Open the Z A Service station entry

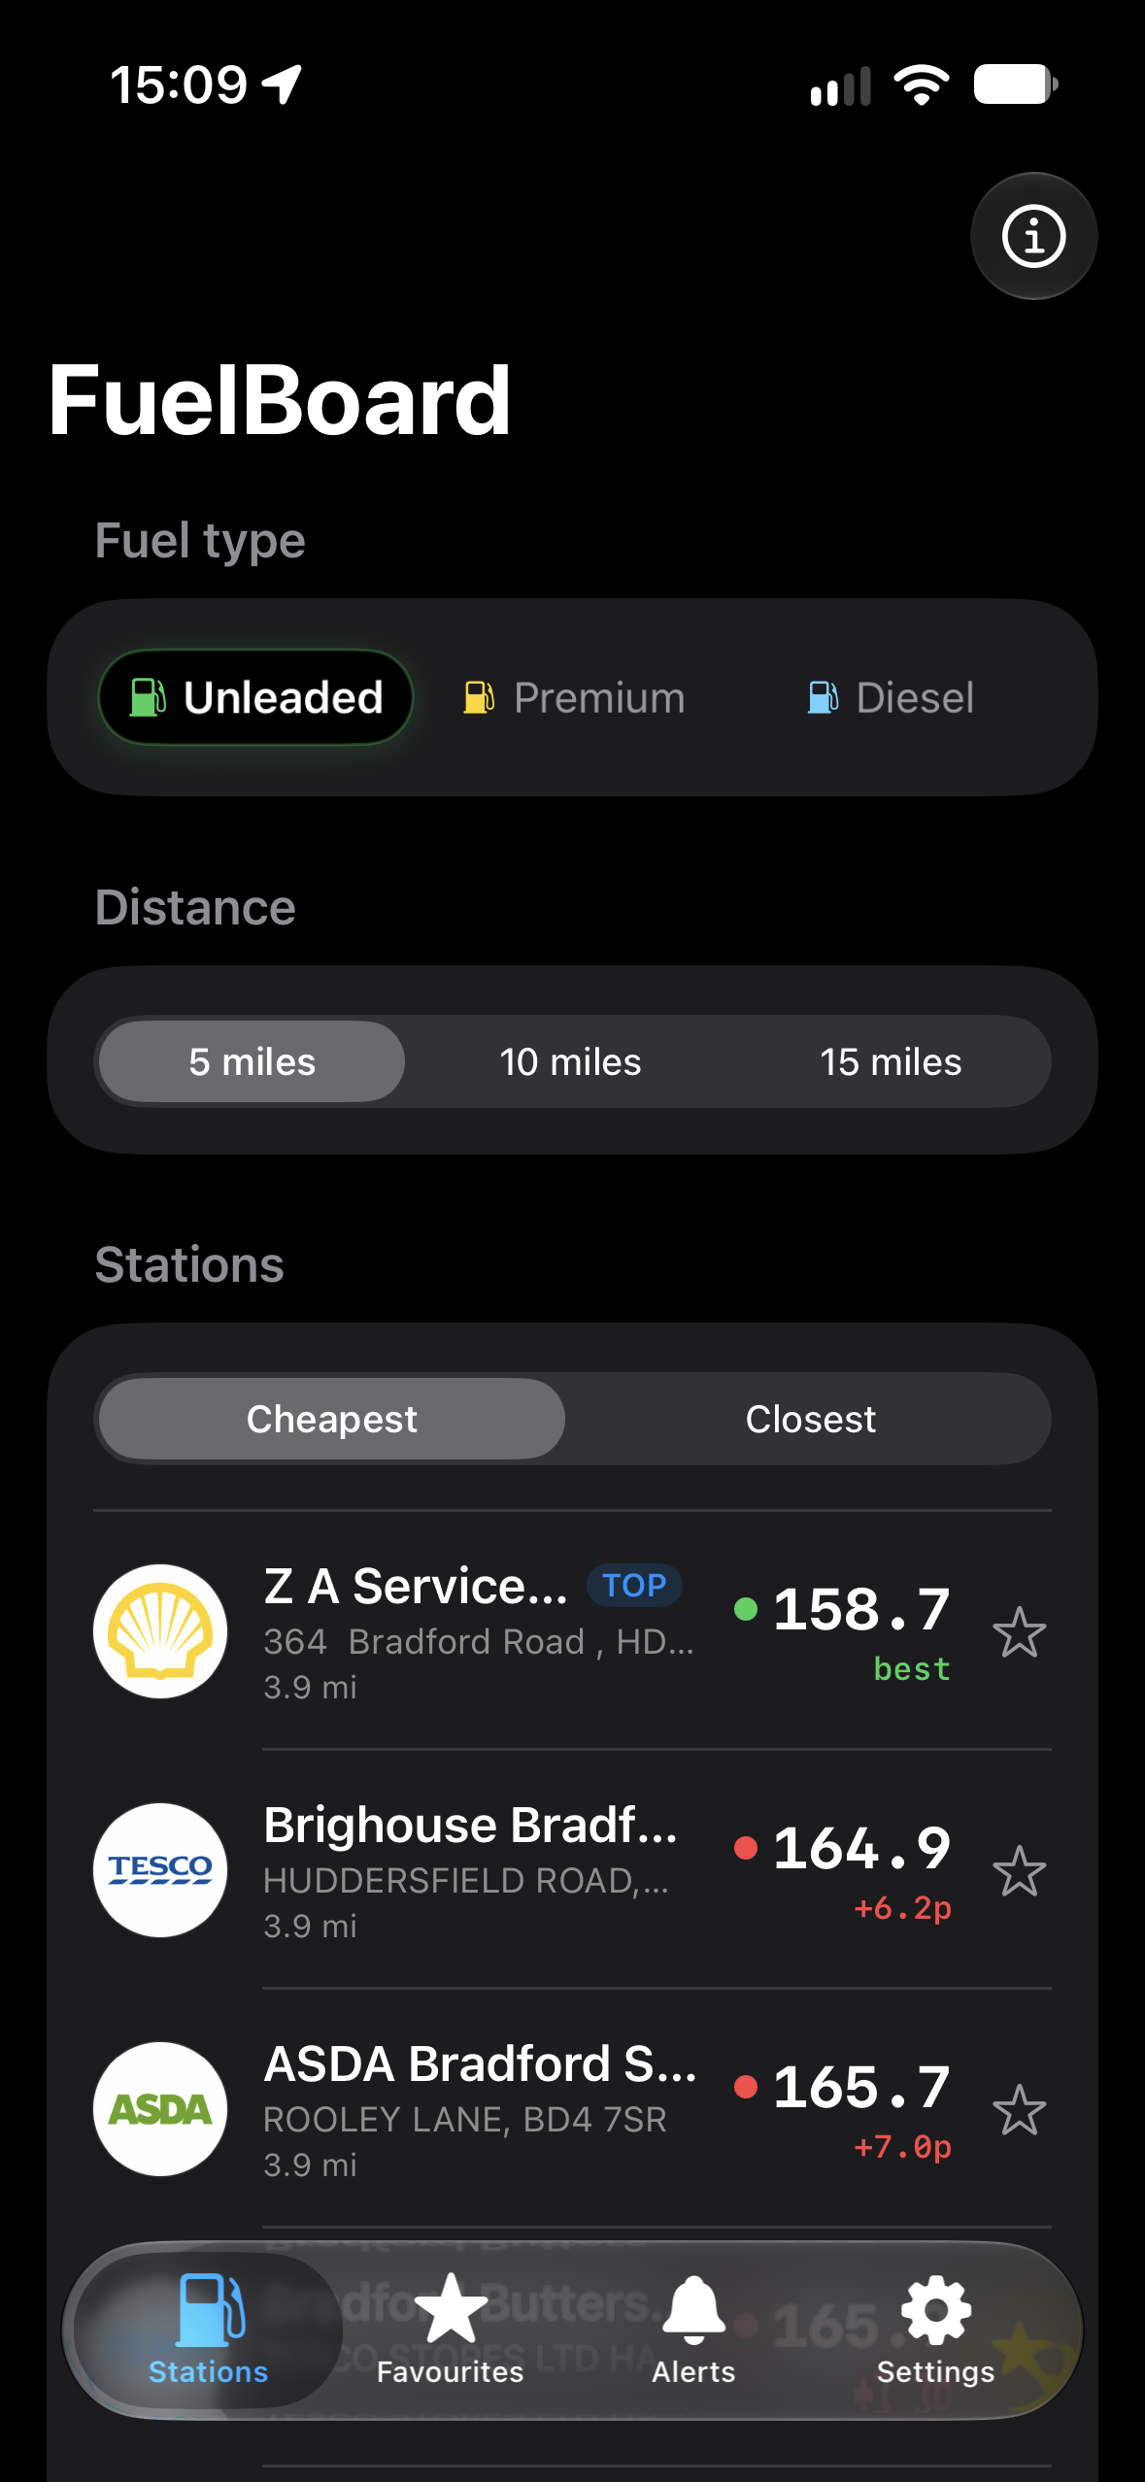[572, 1631]
